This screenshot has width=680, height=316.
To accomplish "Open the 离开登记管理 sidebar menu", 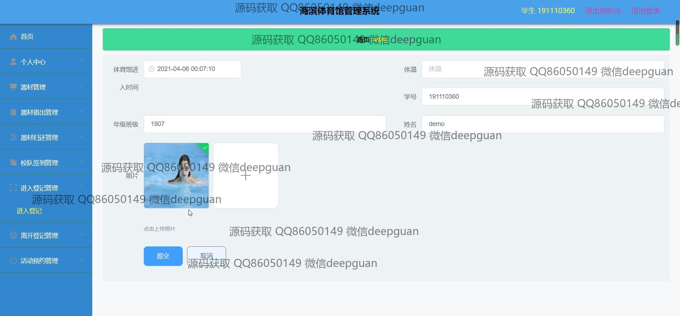I will (x=46, y=235).
